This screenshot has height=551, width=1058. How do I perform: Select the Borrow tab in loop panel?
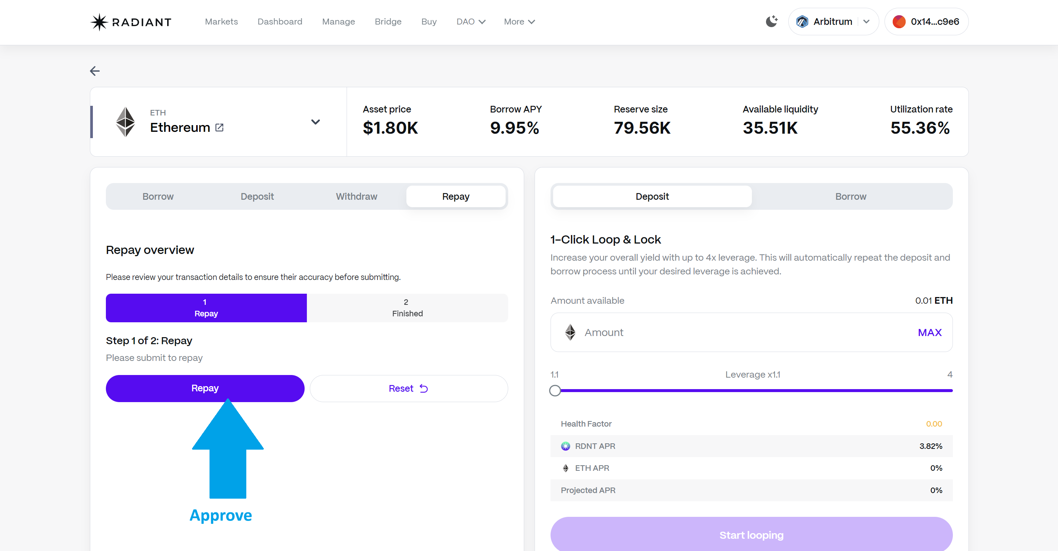pyautogui.click(x=851, y=197)
